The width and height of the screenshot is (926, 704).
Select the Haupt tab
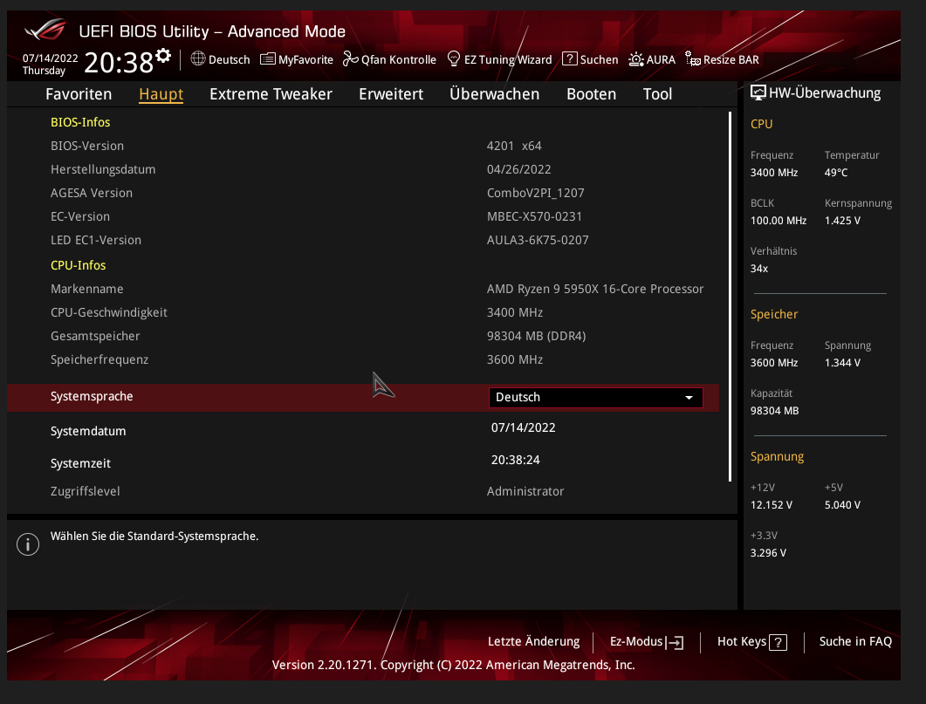161,94
